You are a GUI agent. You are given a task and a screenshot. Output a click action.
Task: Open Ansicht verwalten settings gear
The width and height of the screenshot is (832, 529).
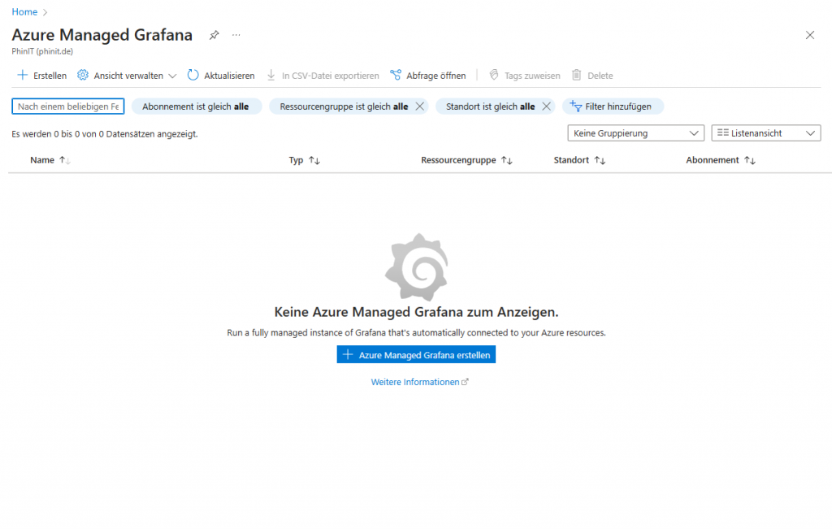coord(82,75)
